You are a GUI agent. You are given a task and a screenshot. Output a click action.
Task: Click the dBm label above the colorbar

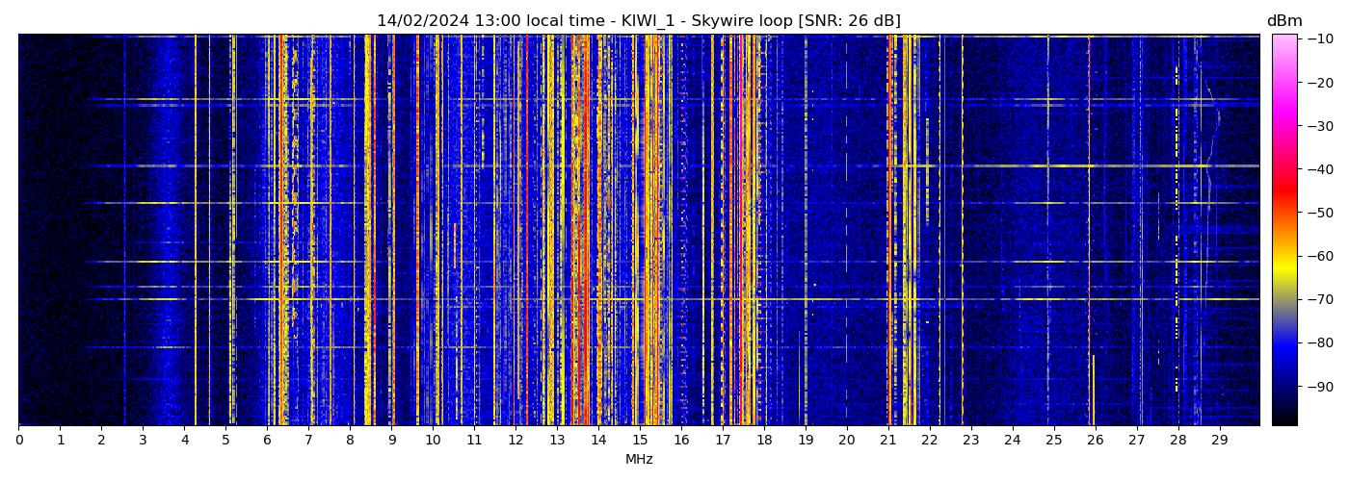tap(1284, 21)
